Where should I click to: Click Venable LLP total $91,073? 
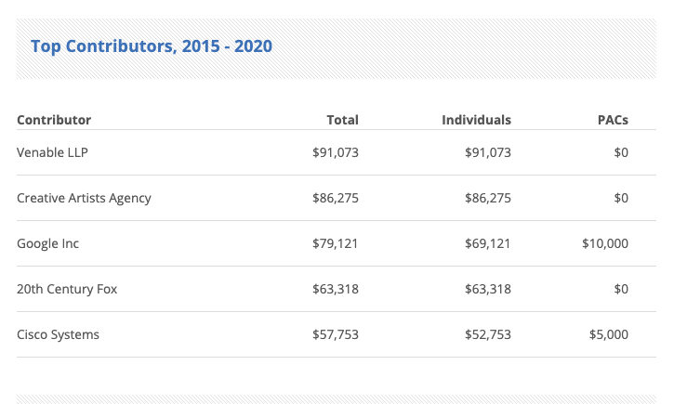336,152
